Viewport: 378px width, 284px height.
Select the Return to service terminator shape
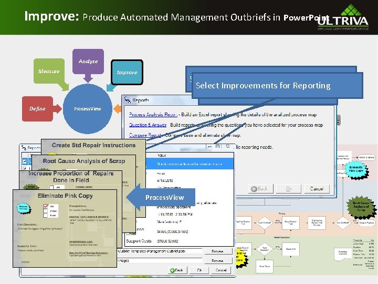tap(366, 157)
